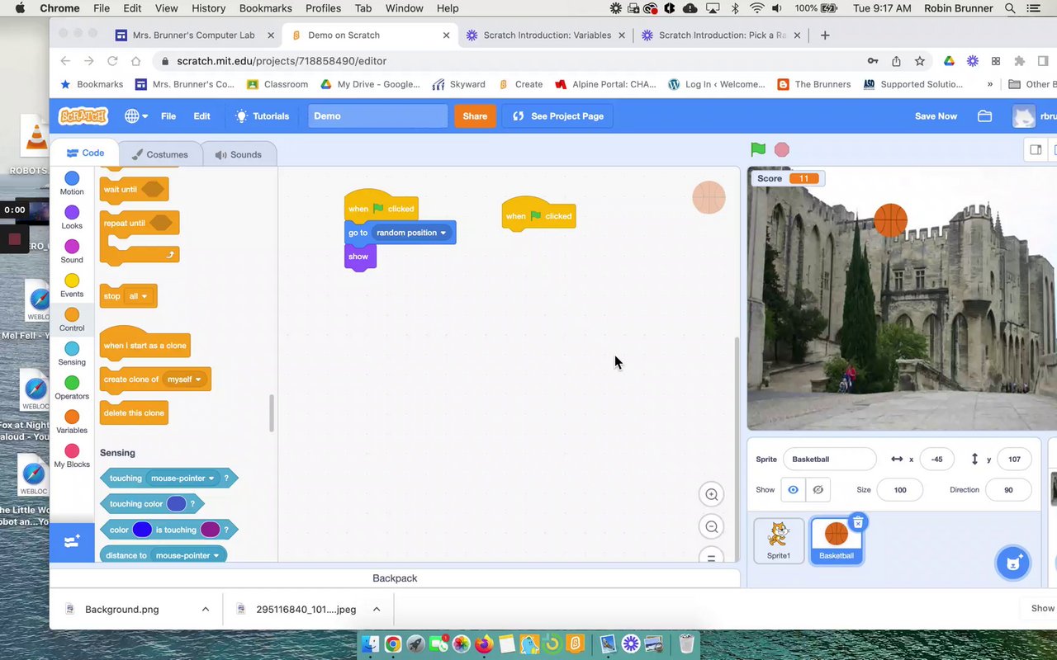This screenshot has height=660, width=1057.
Task: Pick color in 'touching color' block swatch
Action: (176, 504)
